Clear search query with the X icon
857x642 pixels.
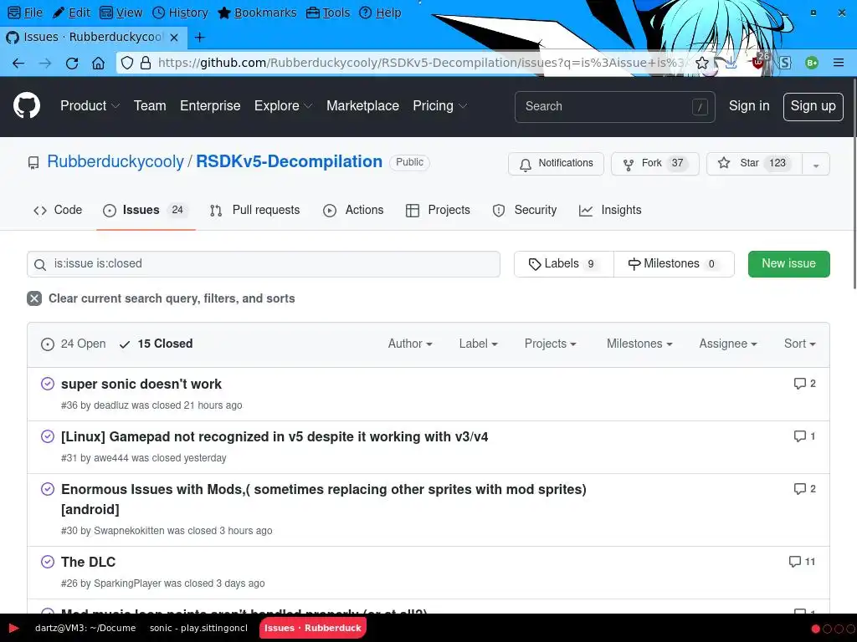click(34, 298)
